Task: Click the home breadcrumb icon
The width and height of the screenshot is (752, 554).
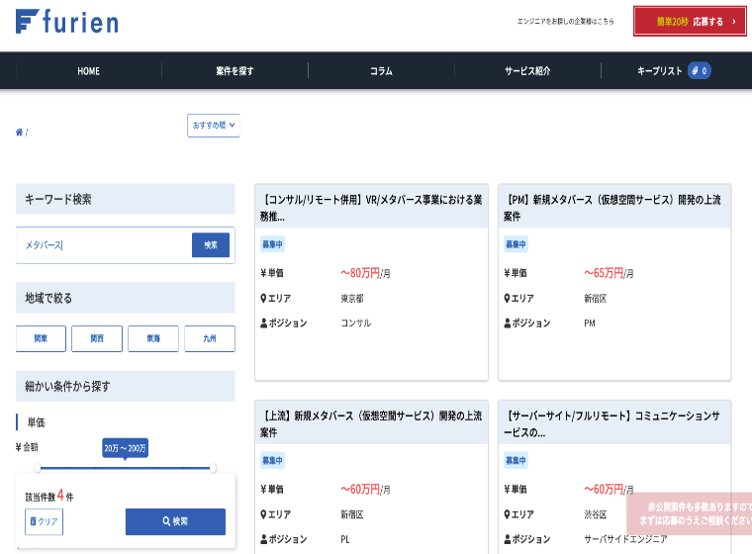Action: click(19, 133)
